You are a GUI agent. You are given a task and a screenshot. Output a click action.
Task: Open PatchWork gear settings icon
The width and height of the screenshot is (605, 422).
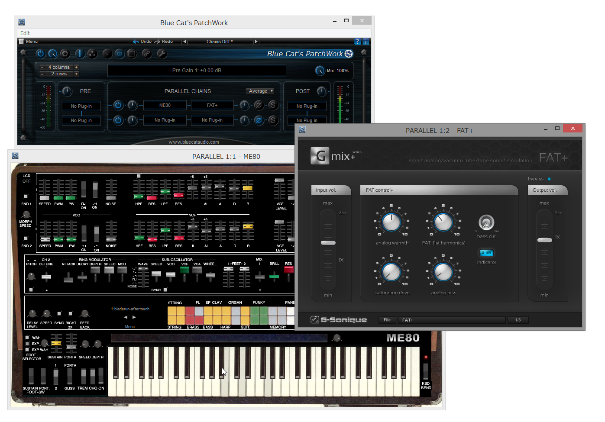click(x=65, y=54)
